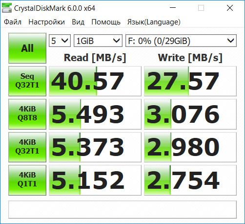
Task: Start the Seq Q32T1 test
Action: tap(27, 81)
